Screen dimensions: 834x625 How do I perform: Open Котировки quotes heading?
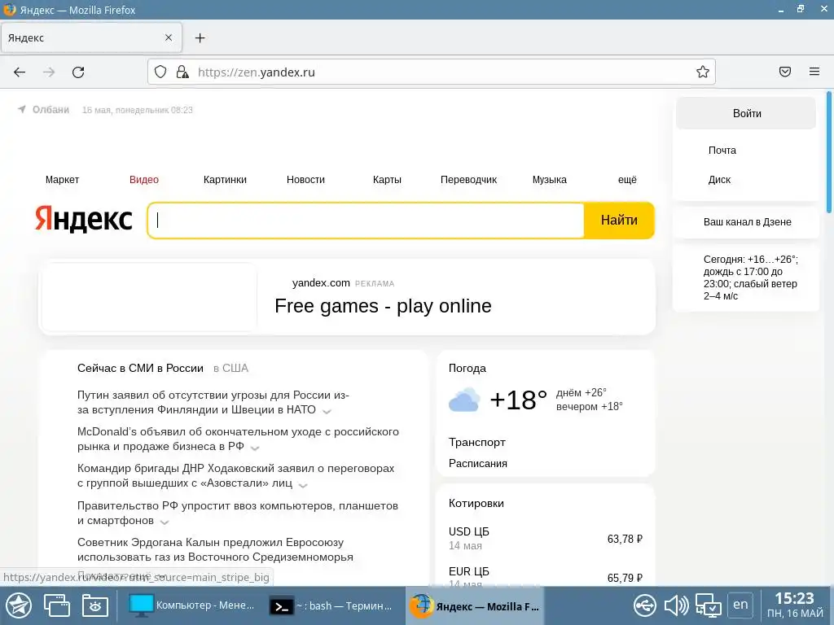(x=476, y=503)
